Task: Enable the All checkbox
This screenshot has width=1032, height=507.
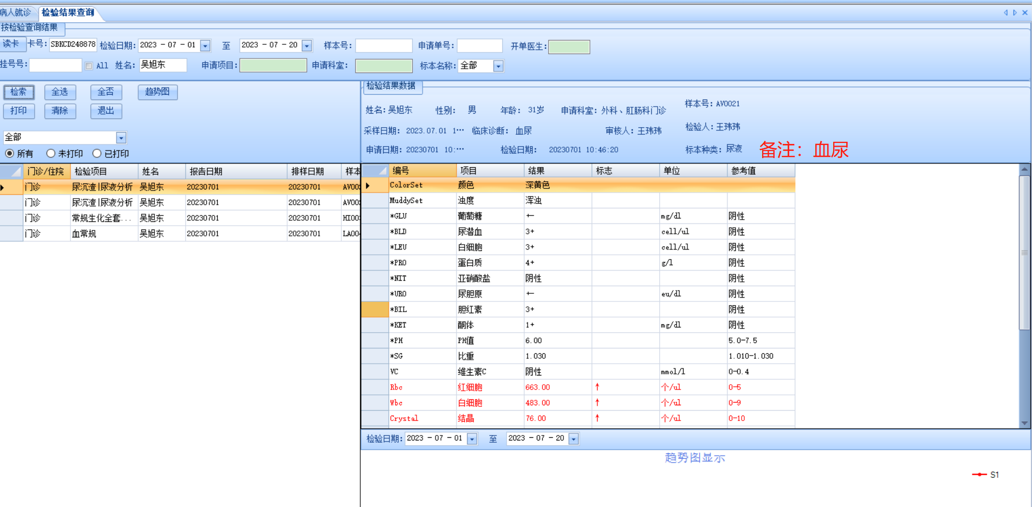Action: [x=89, y=66]
